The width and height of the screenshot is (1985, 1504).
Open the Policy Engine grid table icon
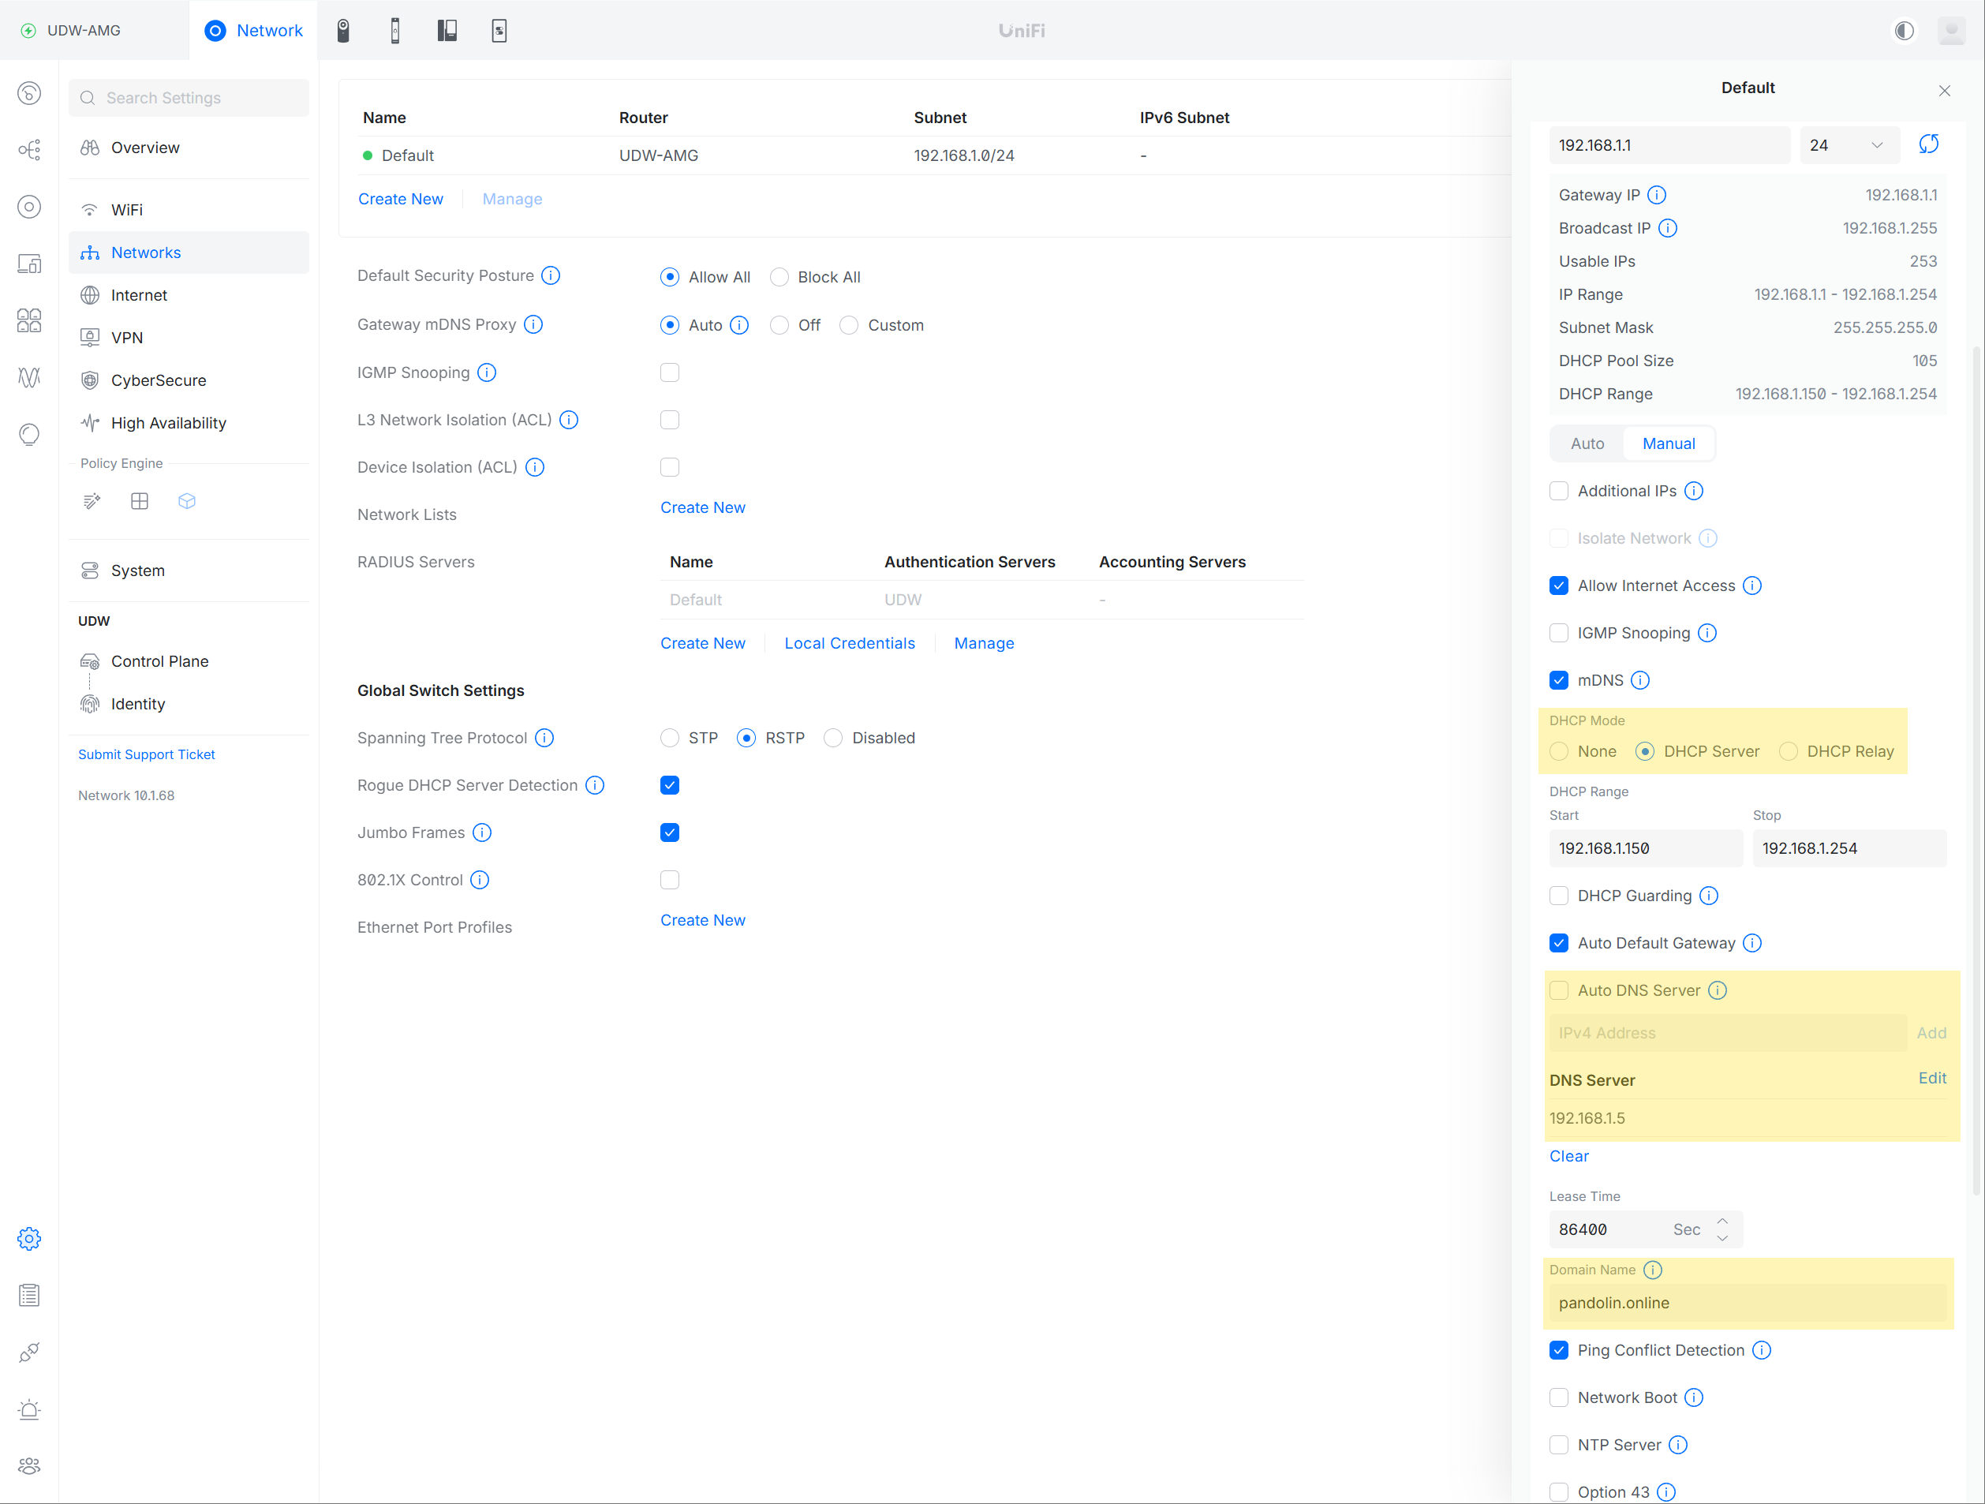(139, 502)
